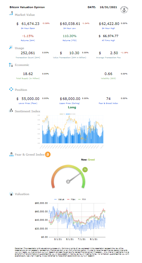Click the Market Value bar-chart icon
This screenshot has width=142, height=263.
pyautogui.click(x=11, y=13)
